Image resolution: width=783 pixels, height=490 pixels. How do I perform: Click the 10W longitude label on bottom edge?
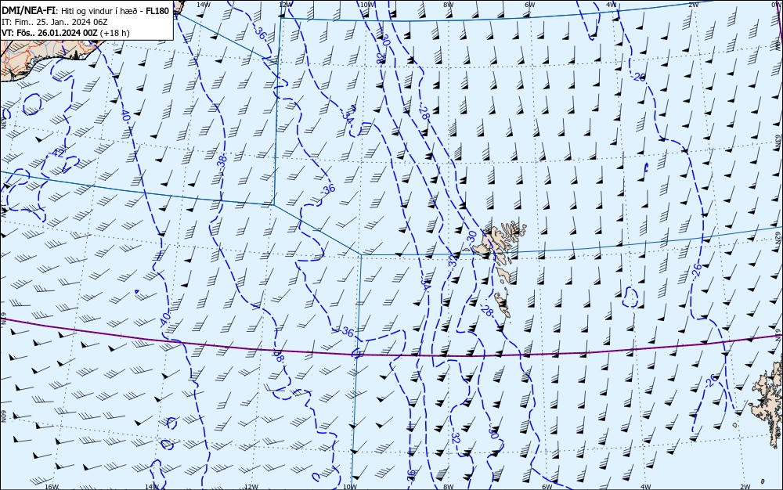350,487
